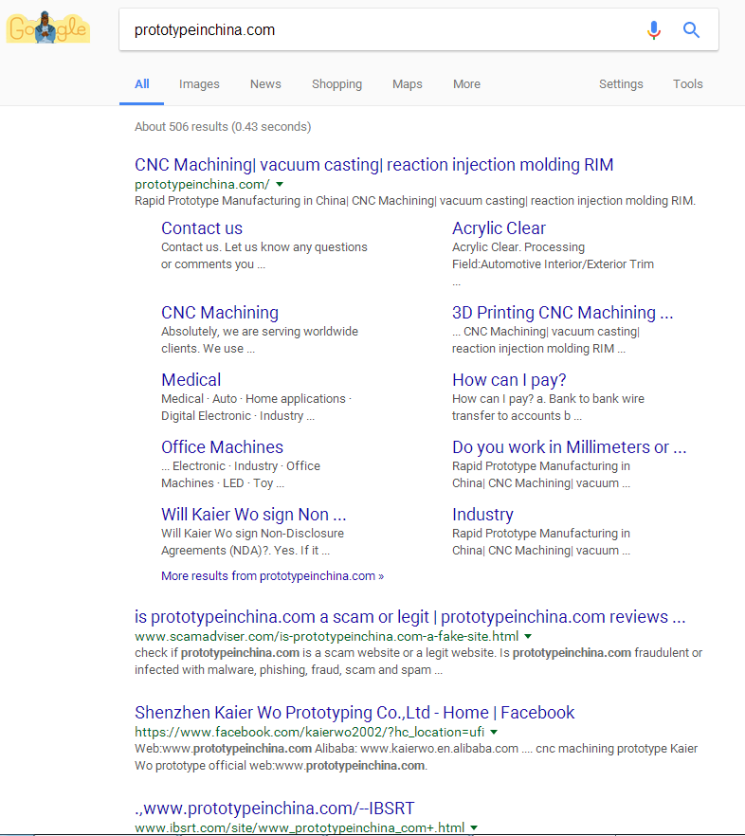Click More results from prototypeinchina.com
This screenshot has height=836, width=745.
pos(273,576)
